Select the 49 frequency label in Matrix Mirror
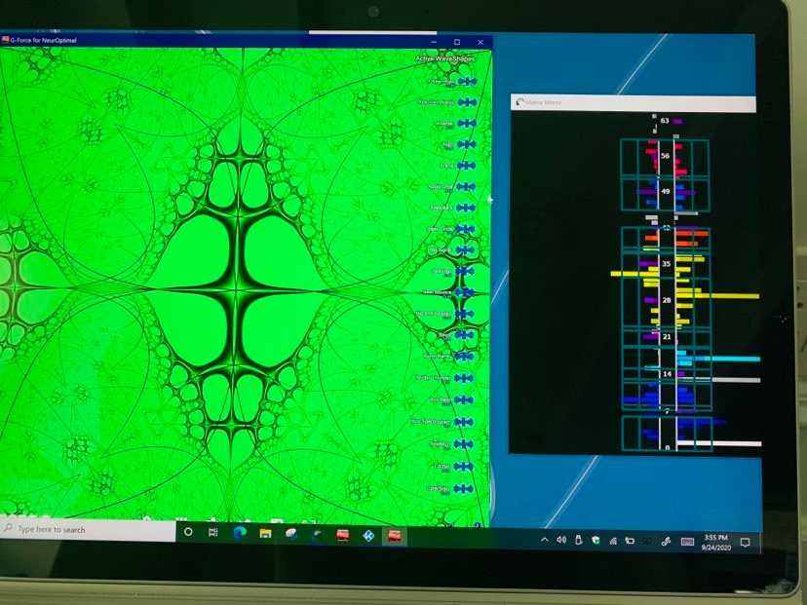 pyautogui.click(x=666, y=191)
